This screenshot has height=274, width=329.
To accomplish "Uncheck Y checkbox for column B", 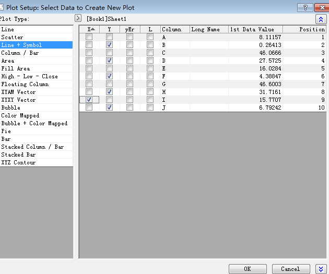I will [109, 45].
